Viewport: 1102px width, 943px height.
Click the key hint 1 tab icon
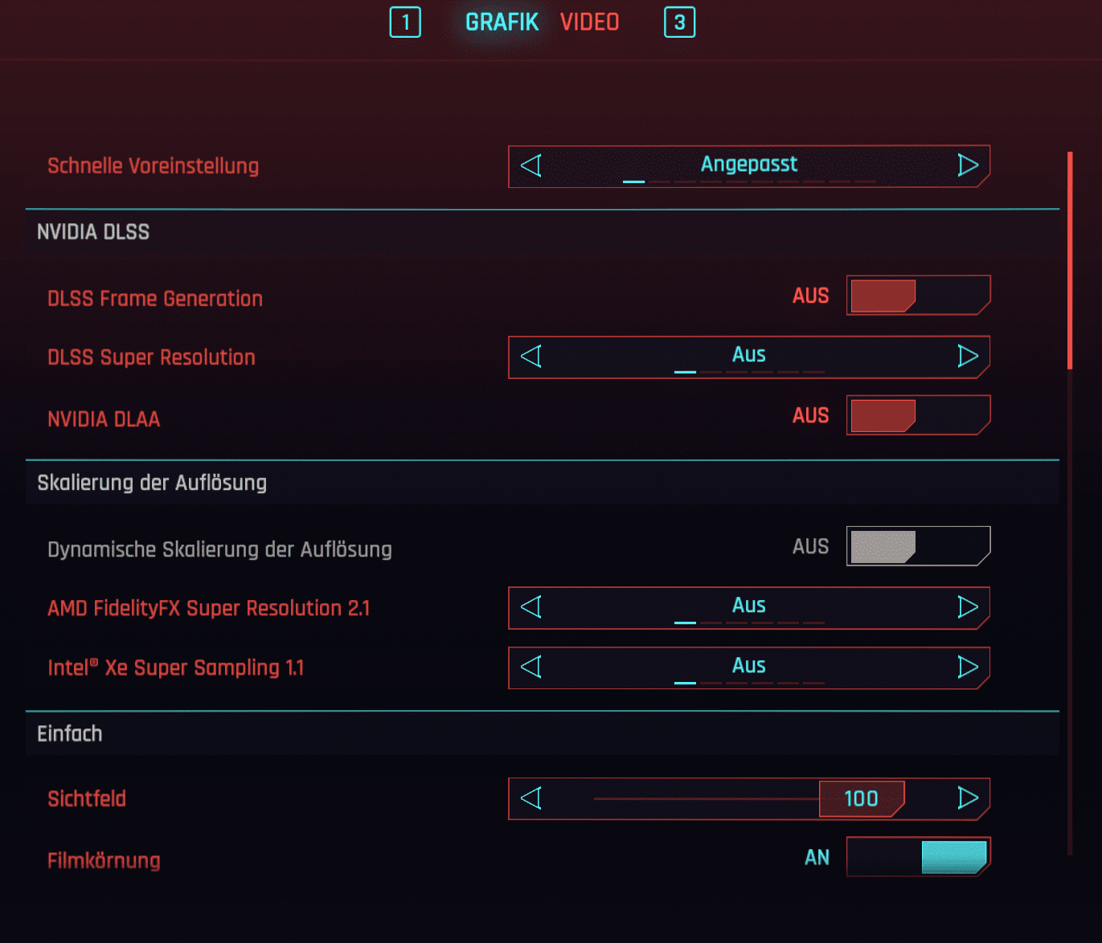[405, 22]
